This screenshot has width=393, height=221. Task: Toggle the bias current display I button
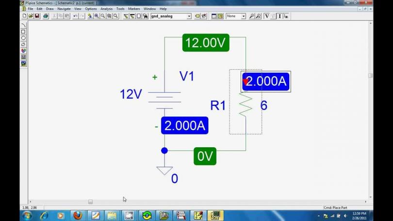[279, 16]
